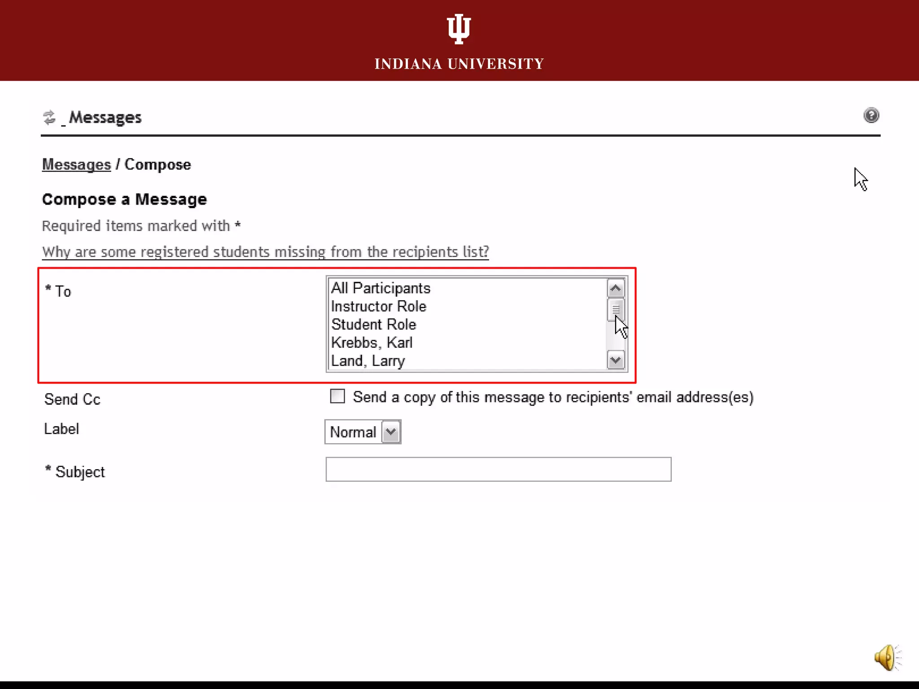Screen dimensions: 919x689
Task: Choose Student Role from the To list
Action: [374, 324]
